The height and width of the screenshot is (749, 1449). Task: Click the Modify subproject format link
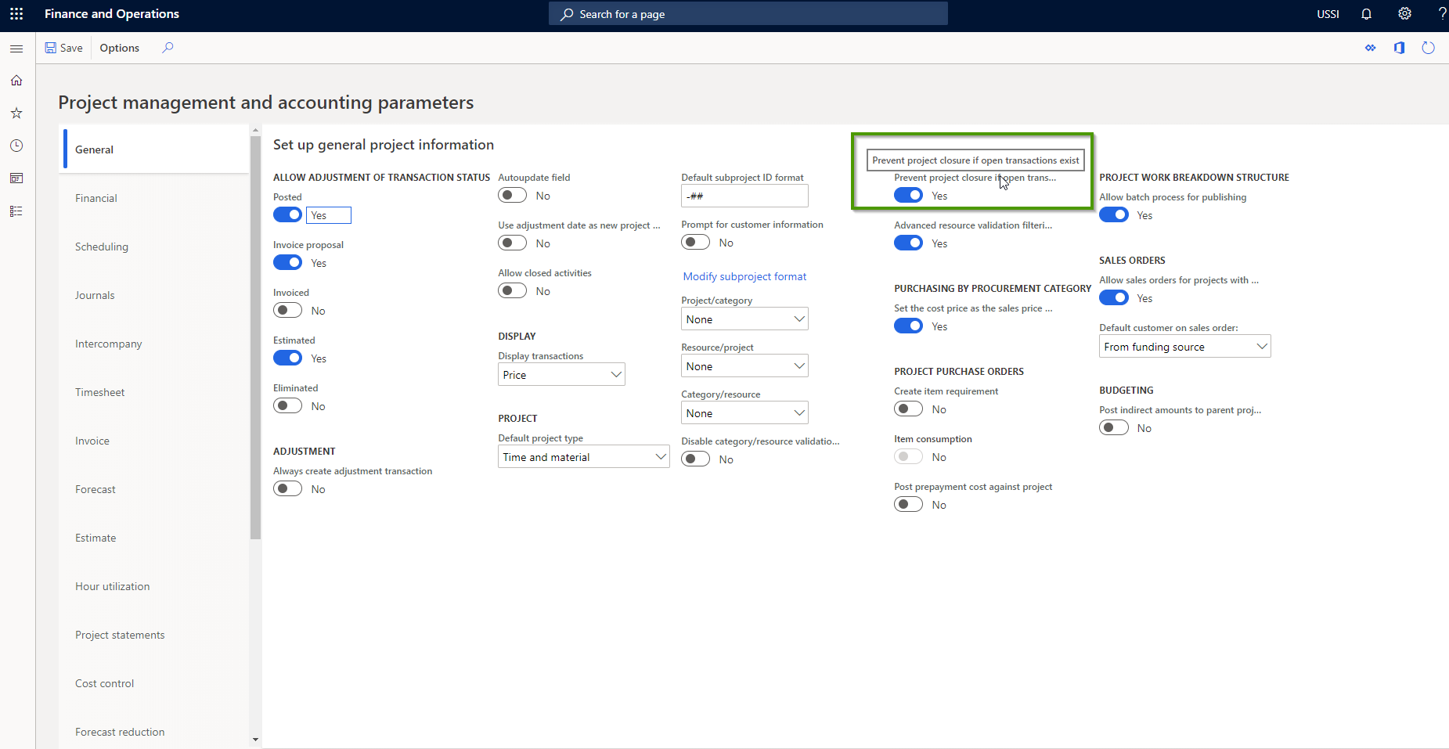click(x=744, y=276)
